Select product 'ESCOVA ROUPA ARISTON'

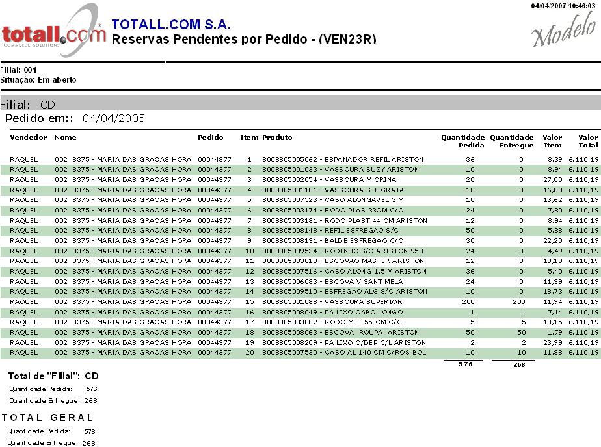372,332
